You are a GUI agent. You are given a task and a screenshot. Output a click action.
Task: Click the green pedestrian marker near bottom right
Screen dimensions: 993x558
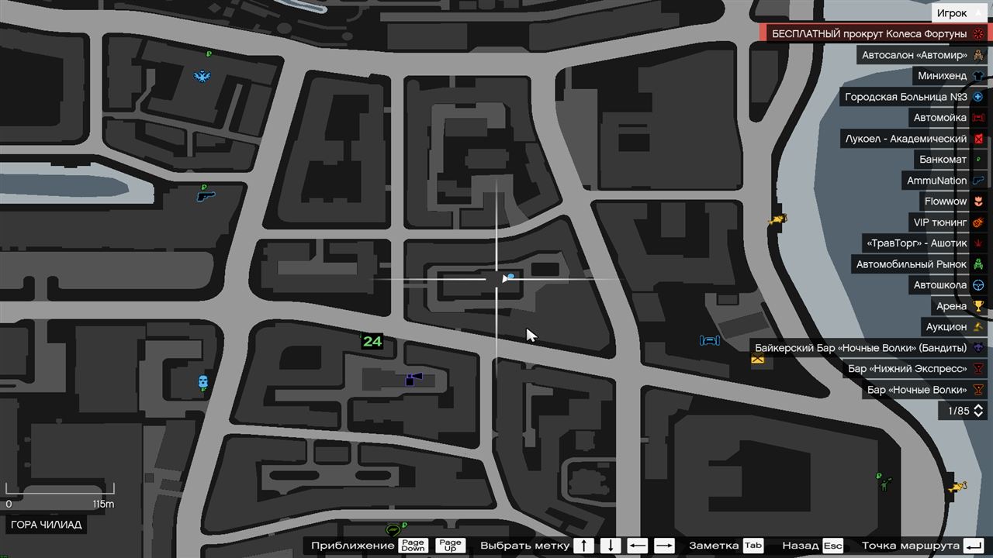[x=884, y=484]
